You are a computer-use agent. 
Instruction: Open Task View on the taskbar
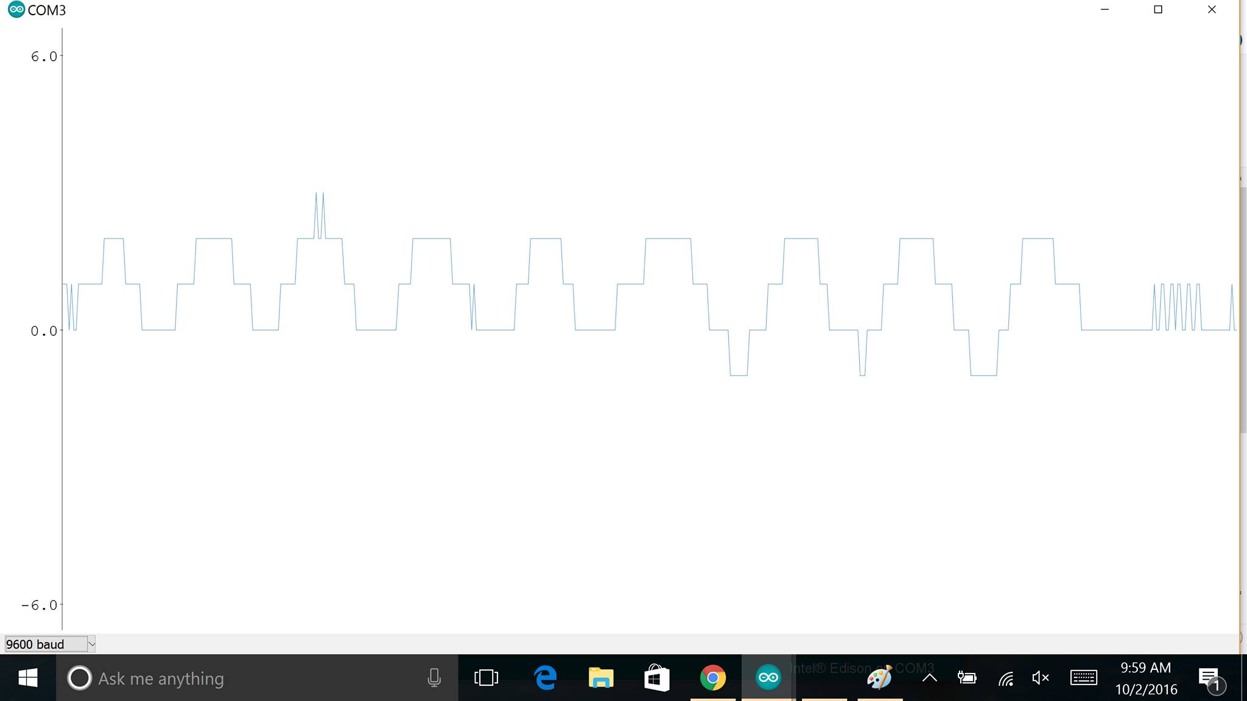[x=486, y=678]
